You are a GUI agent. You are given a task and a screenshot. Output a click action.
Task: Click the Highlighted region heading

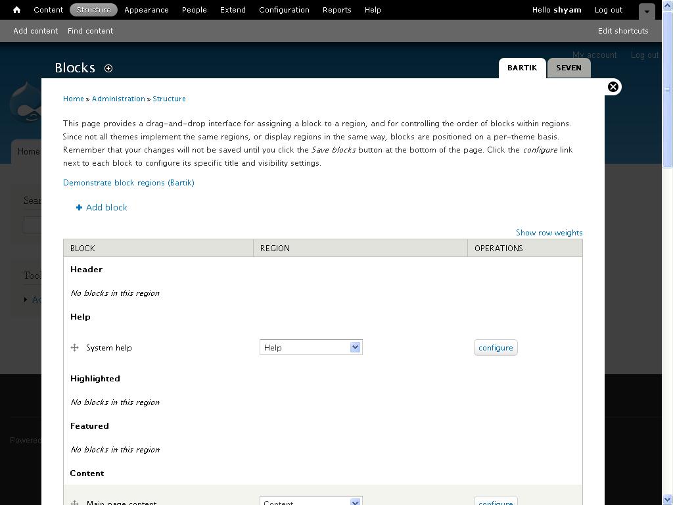tap(95, 379)
